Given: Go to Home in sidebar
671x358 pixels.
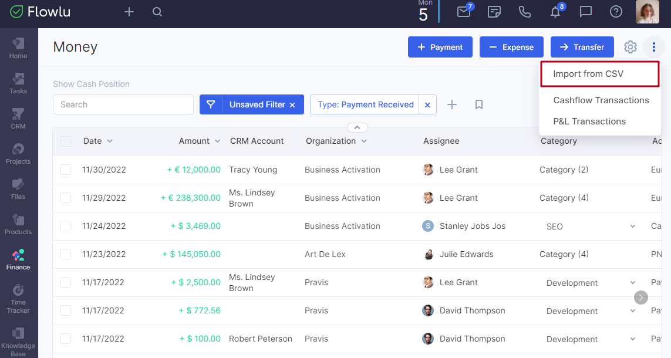Looking at the screenshot, I should pyautogui.click(x=18, y=48).
